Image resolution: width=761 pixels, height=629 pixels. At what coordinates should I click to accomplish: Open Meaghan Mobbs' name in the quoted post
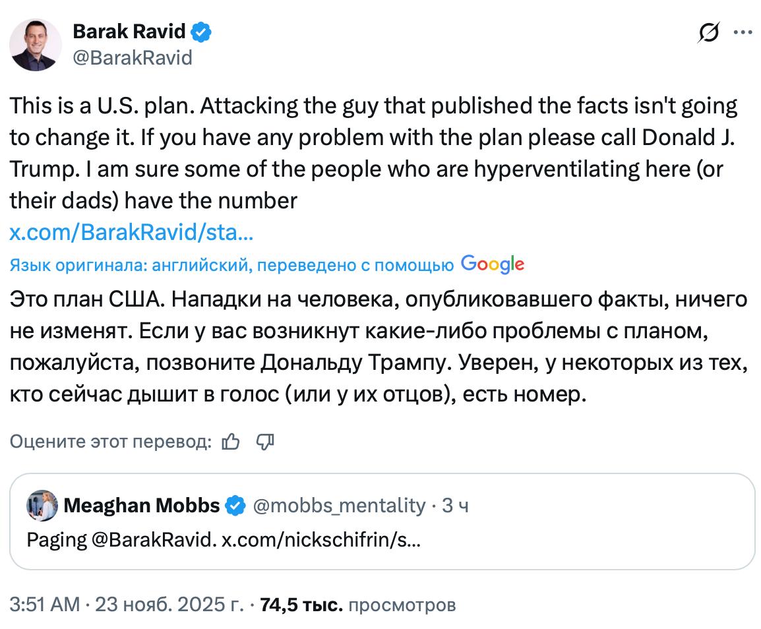142,506
